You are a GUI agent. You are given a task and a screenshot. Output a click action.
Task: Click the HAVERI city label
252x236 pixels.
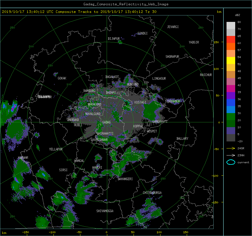point(97,168)
